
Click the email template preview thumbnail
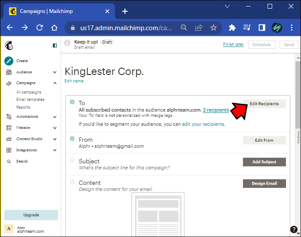tap(158, 214)
